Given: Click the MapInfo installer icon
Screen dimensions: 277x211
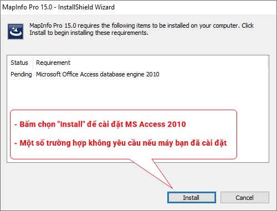Looking at the screenshot, I should 16,32.
